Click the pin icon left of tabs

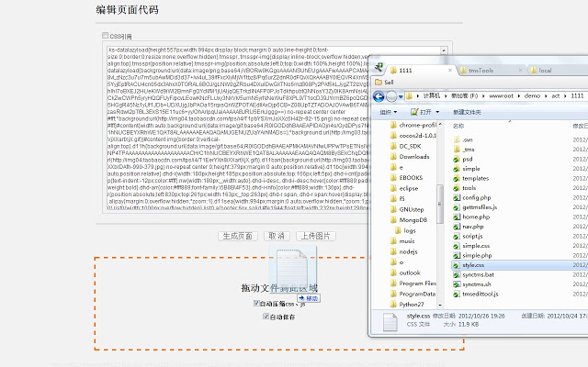click(379, 67)
